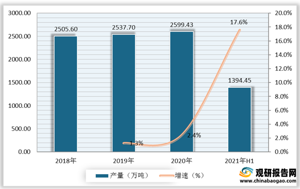Image resolution: width=300 pixels, height=189 pixels.
Task: Click the 1394.45 data label
Action: click(240, 81)
